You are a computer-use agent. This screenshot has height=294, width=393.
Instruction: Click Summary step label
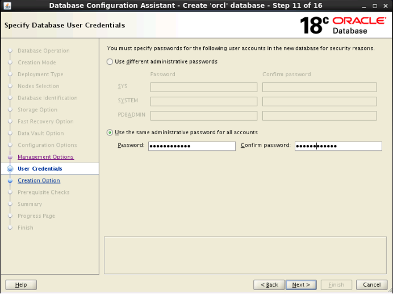click(30, 204)
